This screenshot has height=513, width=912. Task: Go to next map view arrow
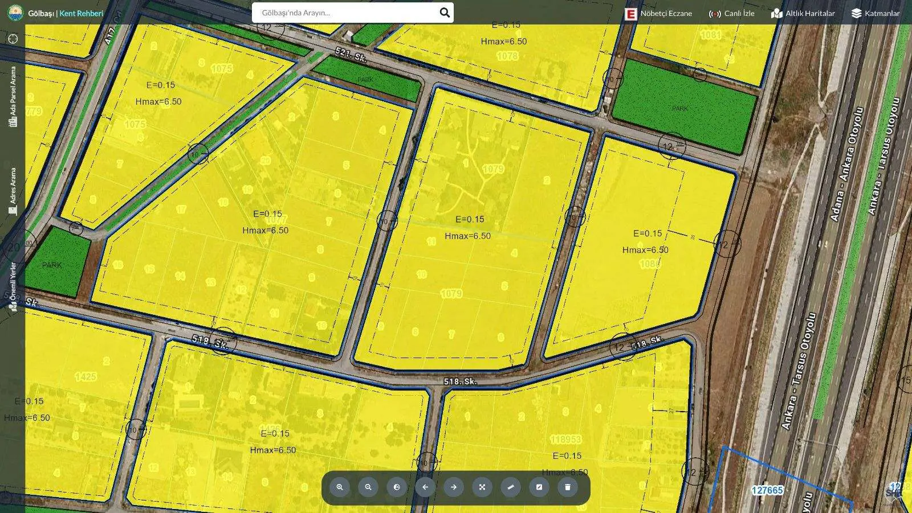coord(454,487)
